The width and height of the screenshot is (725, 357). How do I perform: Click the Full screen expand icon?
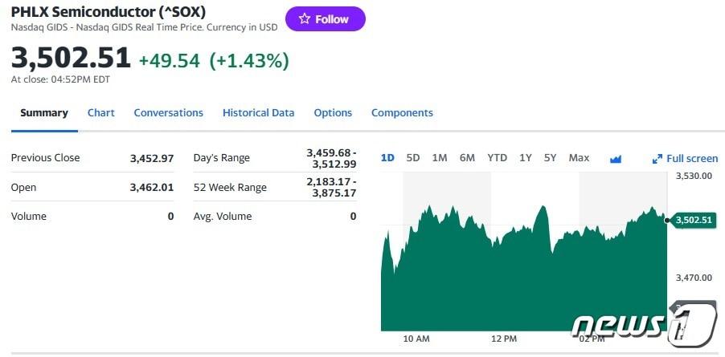[657, 159]
